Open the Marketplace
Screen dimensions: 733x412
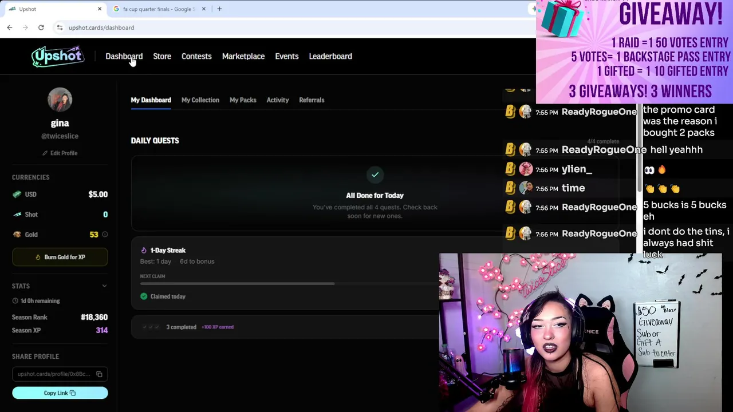(243, 56)
